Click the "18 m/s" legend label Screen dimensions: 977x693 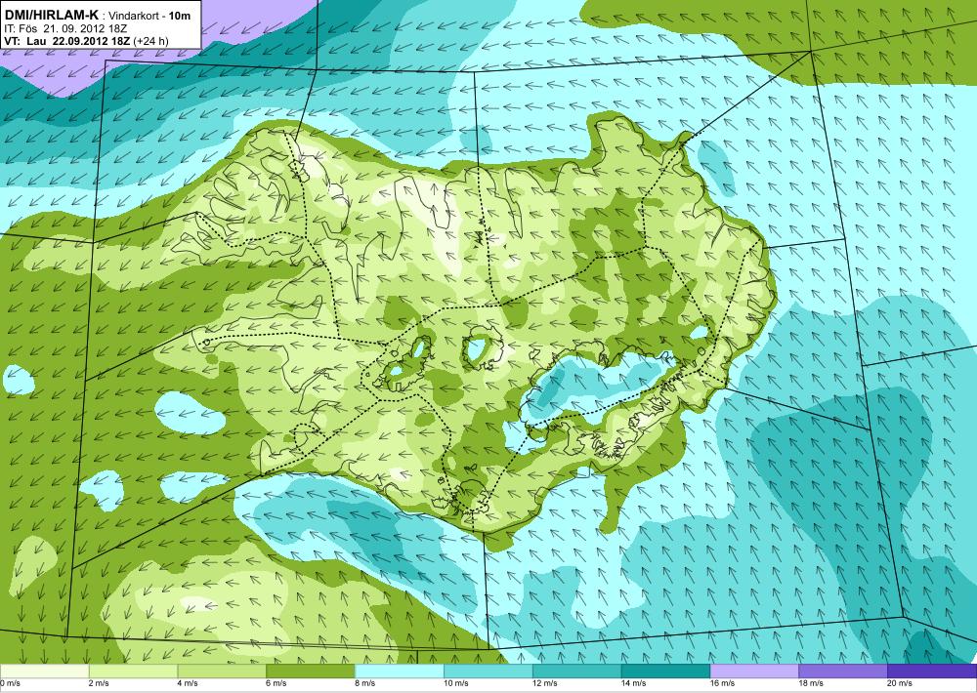[812, 683]
